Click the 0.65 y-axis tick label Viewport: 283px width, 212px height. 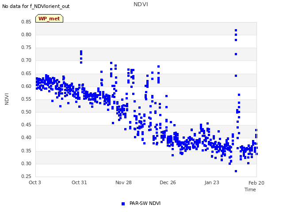[x=26, y=74]
